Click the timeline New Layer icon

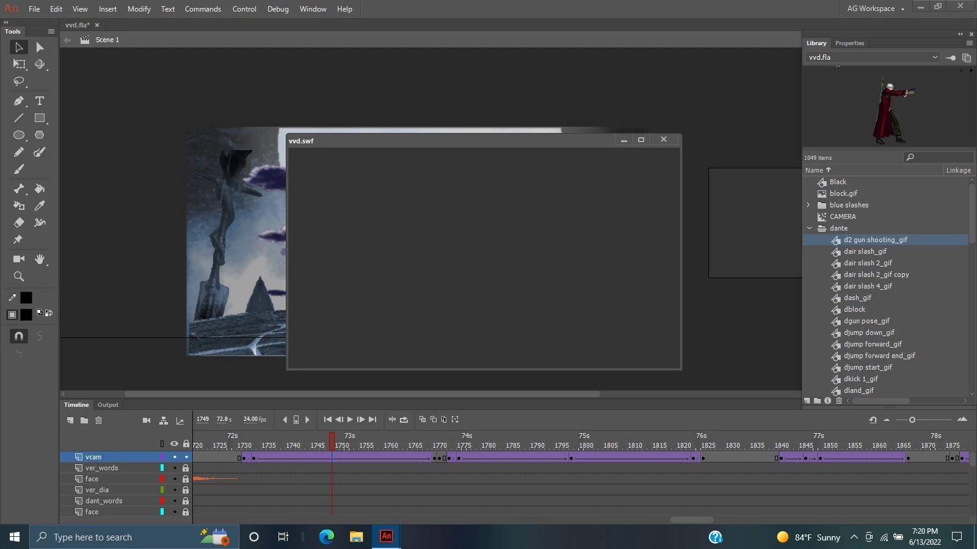[70, 420]
